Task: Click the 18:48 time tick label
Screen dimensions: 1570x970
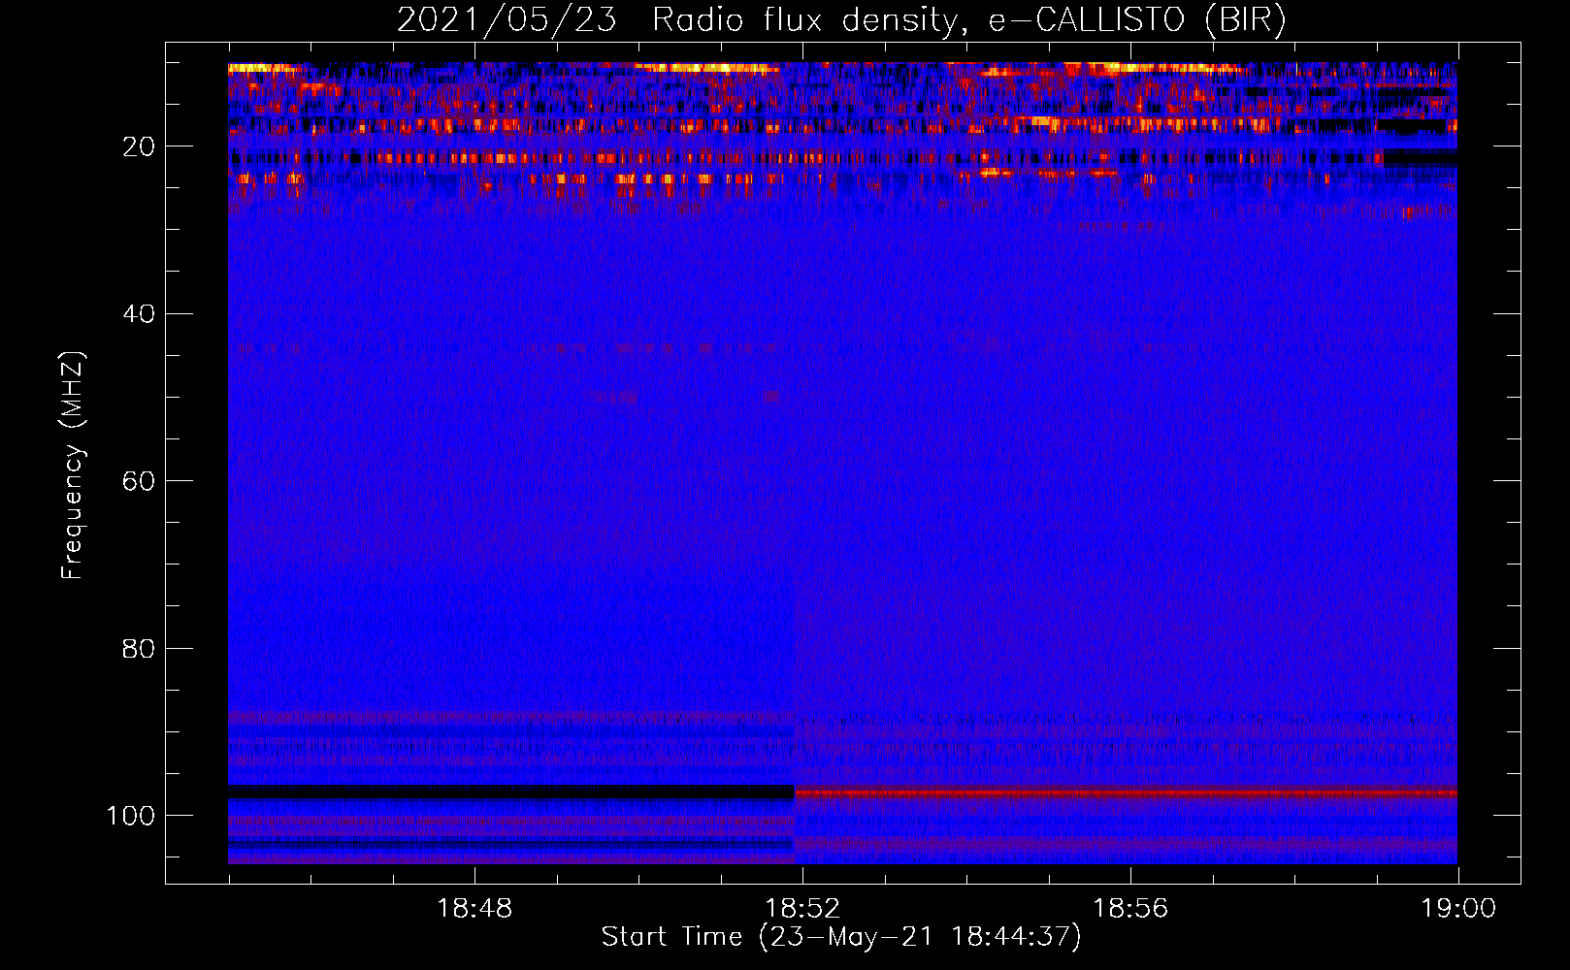Action: point(474,909)
